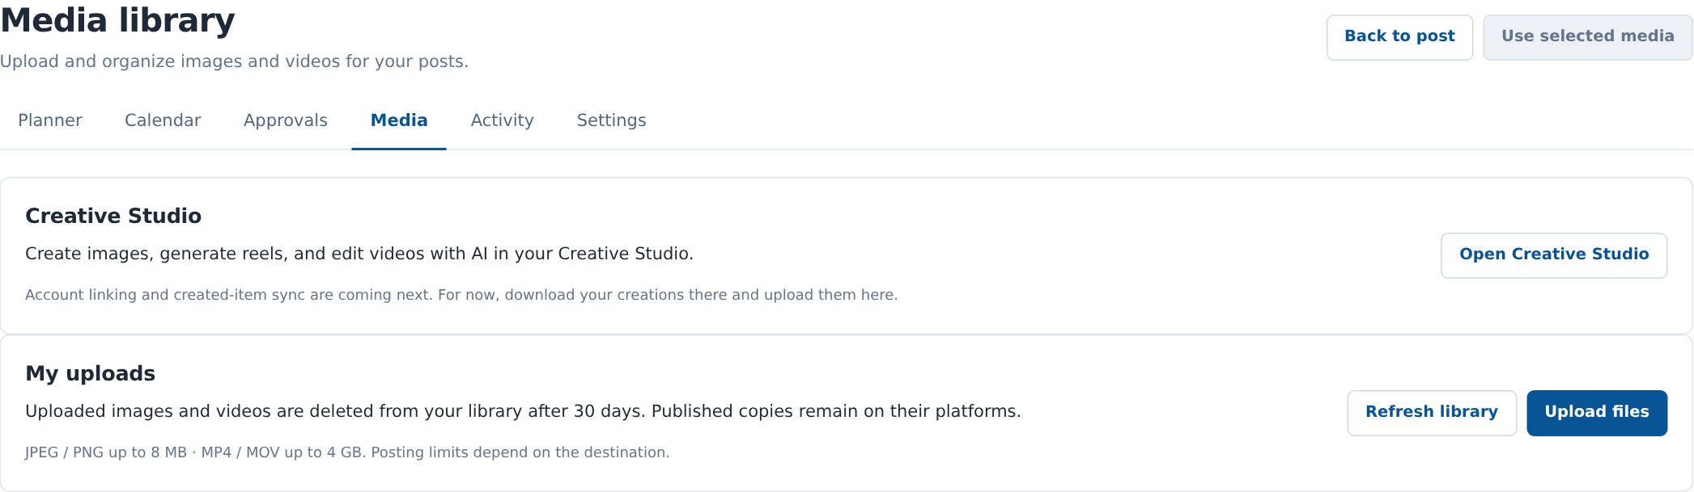Click the 'Upload and organize images' subtitle

pos(234,61)
